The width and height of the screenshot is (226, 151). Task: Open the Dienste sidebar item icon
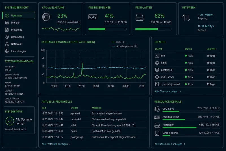[7, 23]
